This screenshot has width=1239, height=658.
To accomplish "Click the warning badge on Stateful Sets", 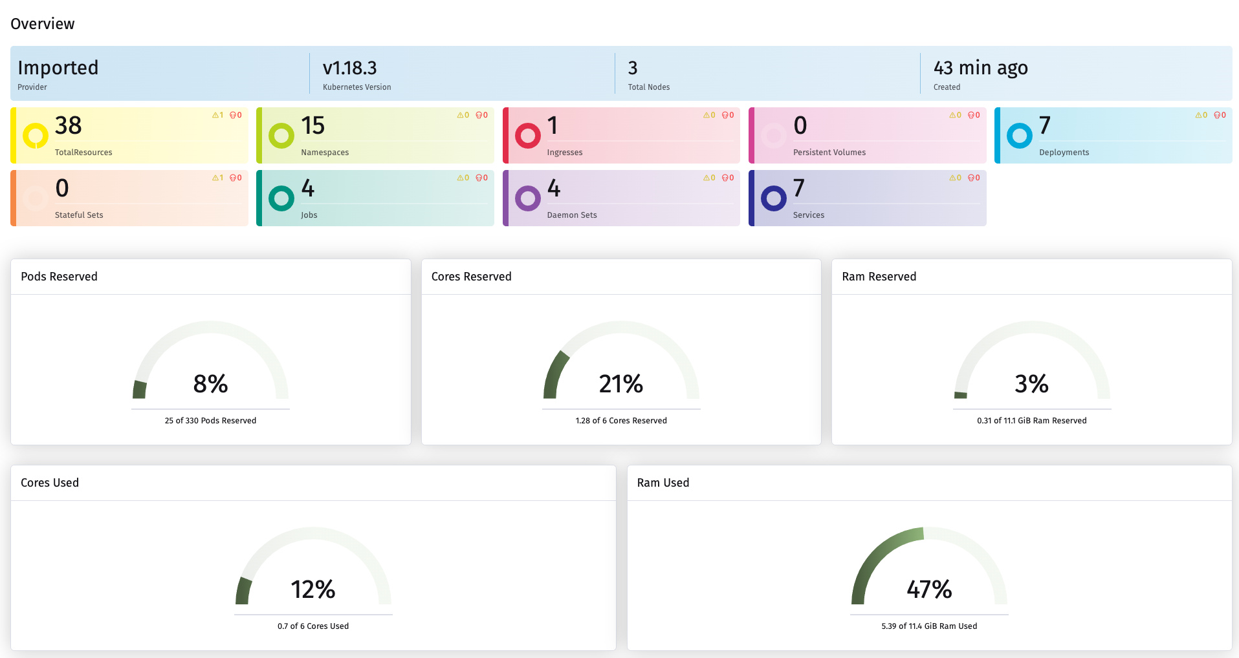I will pos(217,177).
